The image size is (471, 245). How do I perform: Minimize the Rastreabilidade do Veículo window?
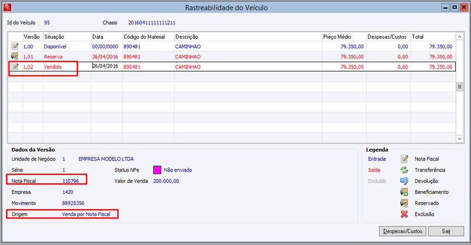click(446, 8)
